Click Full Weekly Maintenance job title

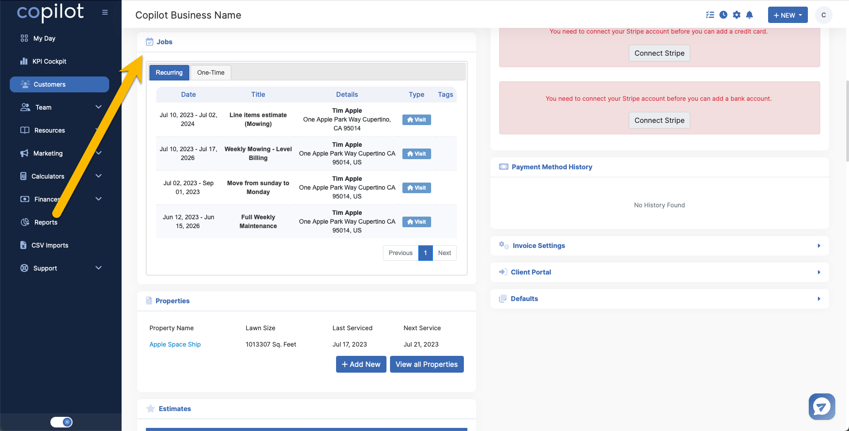[x=258, y=221]
